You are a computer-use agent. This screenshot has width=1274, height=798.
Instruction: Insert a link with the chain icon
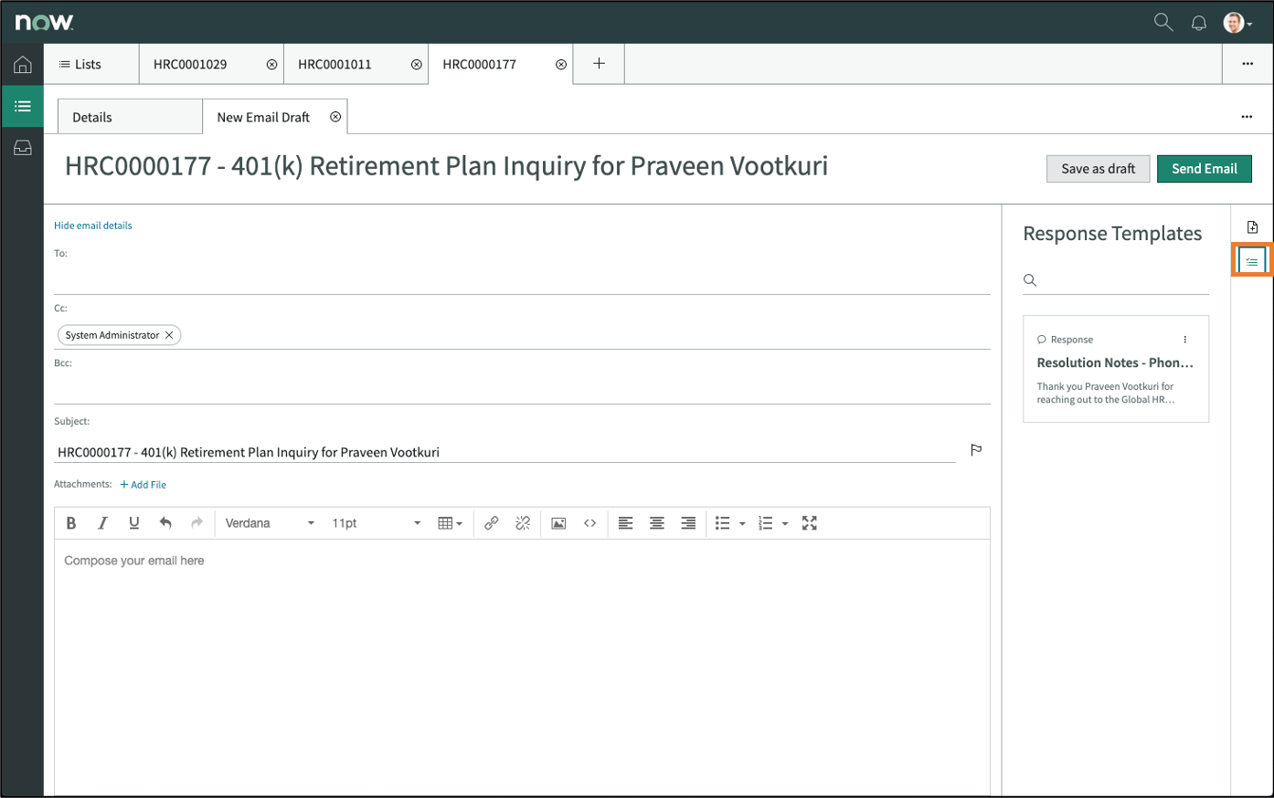tap(492, 523)
